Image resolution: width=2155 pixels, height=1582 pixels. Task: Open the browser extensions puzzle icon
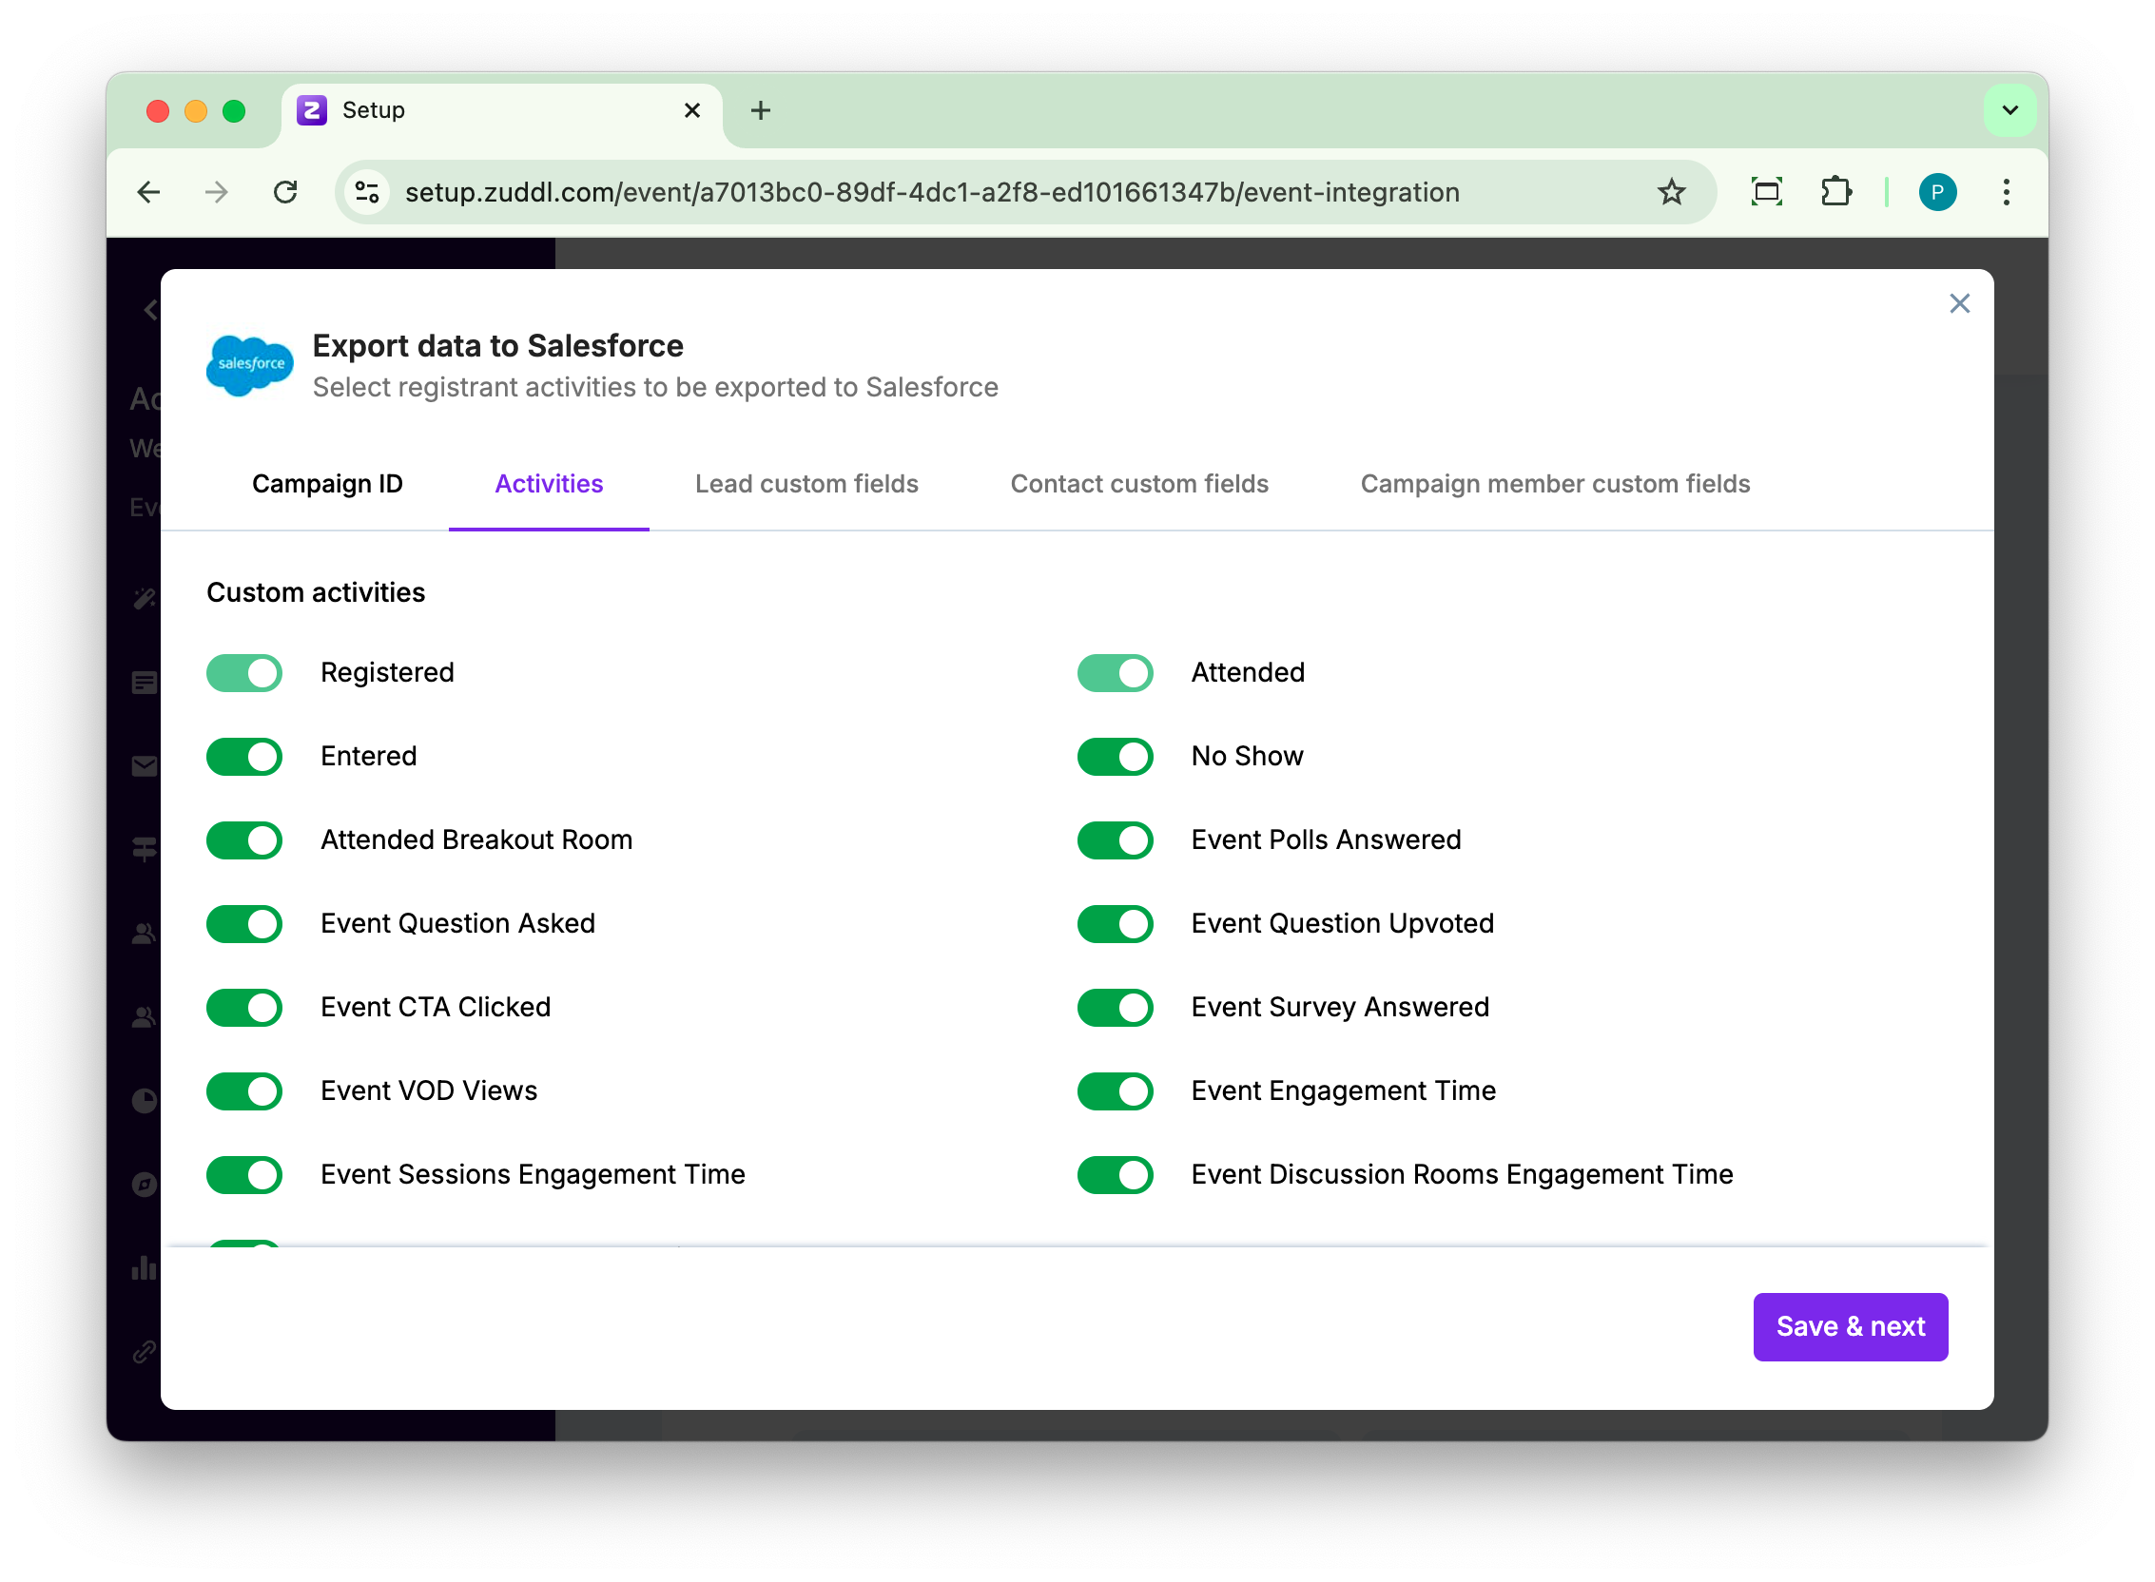pos(1835,192)
